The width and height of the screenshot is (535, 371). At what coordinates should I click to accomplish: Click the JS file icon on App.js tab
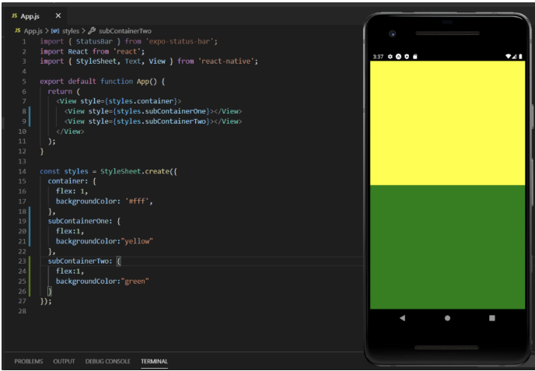[14, 16]
